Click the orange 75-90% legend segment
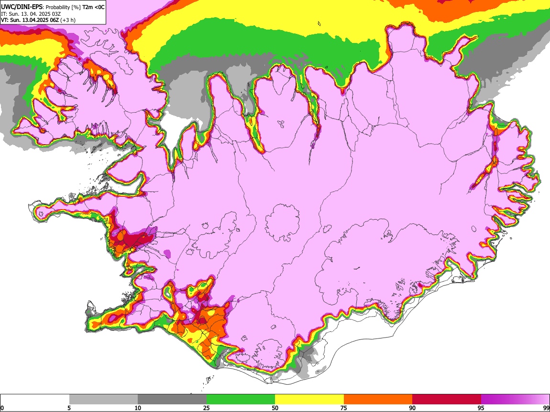The height and width of the screenshot is (412, 550). point(378,400)
